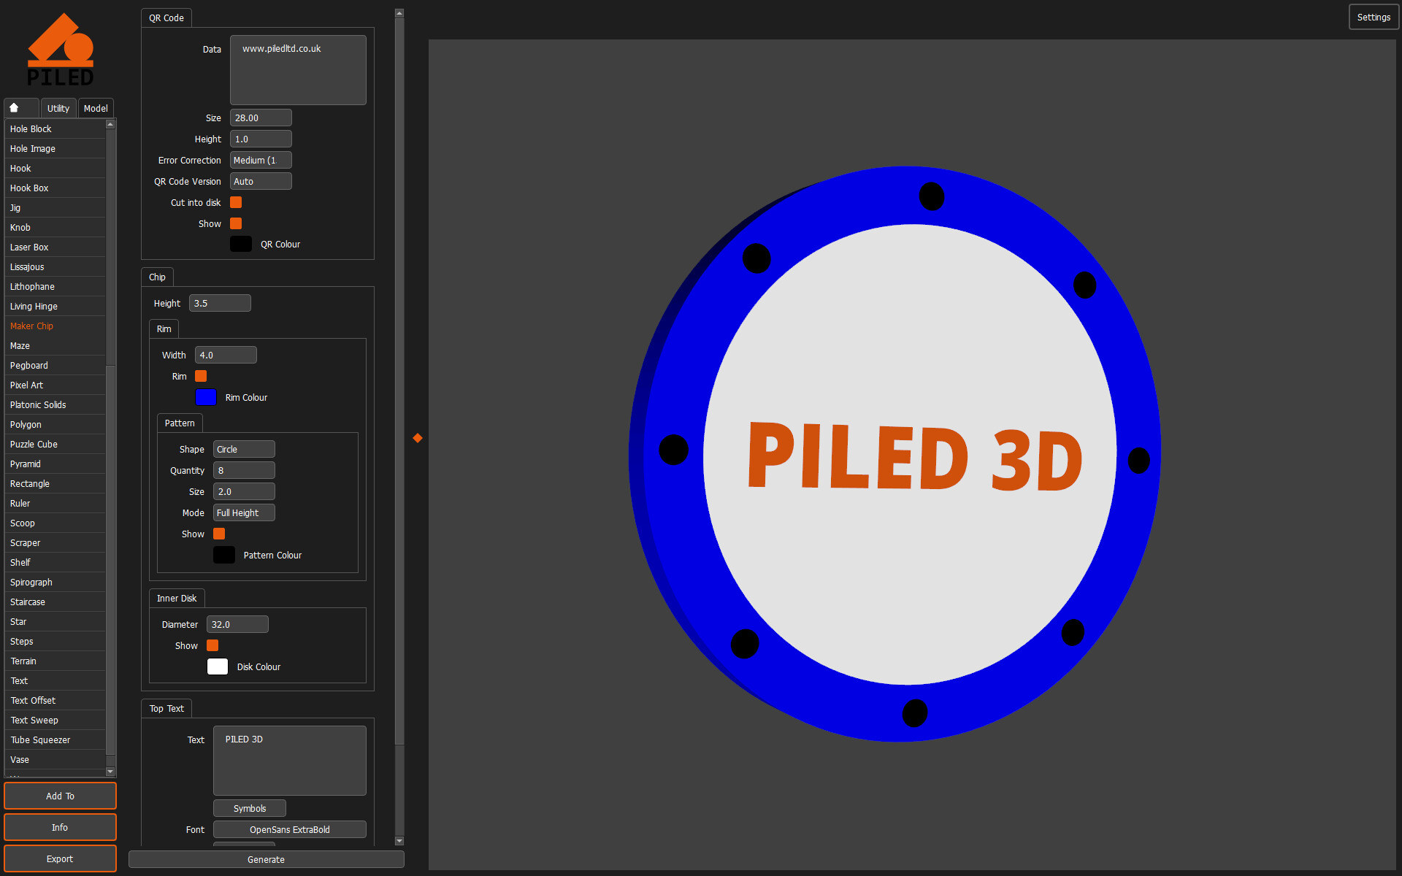Click the Chip Height field
This screenshot has width=1402, height=876.
tap(220, 303)
